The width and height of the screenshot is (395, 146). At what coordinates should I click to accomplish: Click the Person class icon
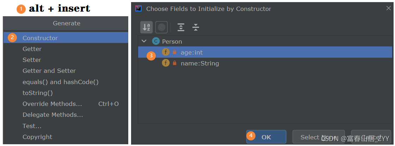tap(156, 41)
